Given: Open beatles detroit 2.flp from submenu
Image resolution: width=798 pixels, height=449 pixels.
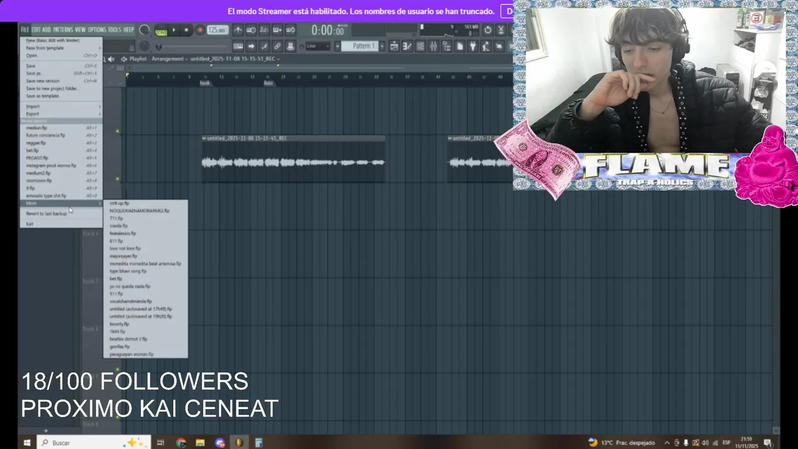Looking at the screenshot, I should pyautogui.click(x=146, y=339).
